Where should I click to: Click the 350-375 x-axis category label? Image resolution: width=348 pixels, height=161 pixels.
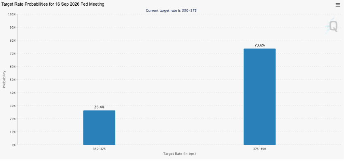coord(99,149)
